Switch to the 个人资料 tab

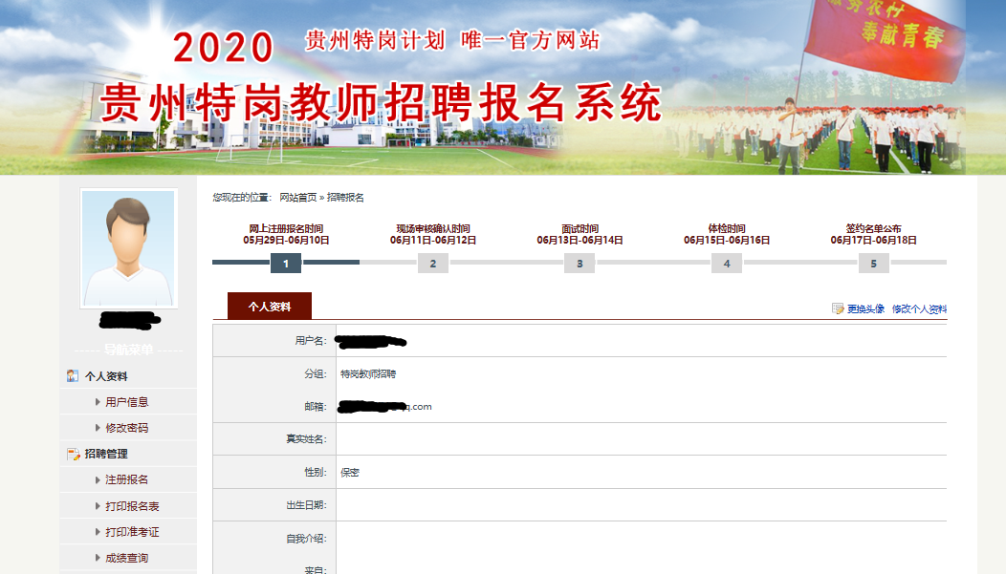point(269,307)
